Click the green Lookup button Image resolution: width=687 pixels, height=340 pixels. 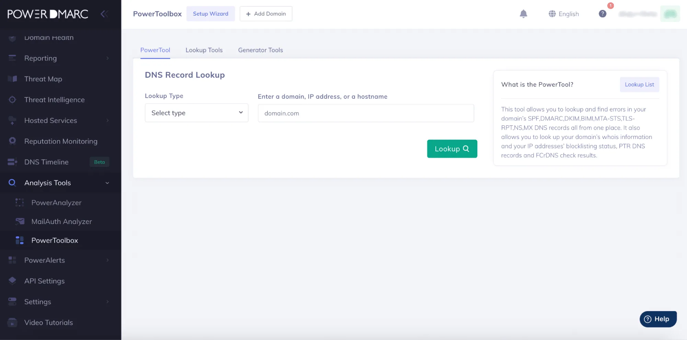[x=452, y=149]
